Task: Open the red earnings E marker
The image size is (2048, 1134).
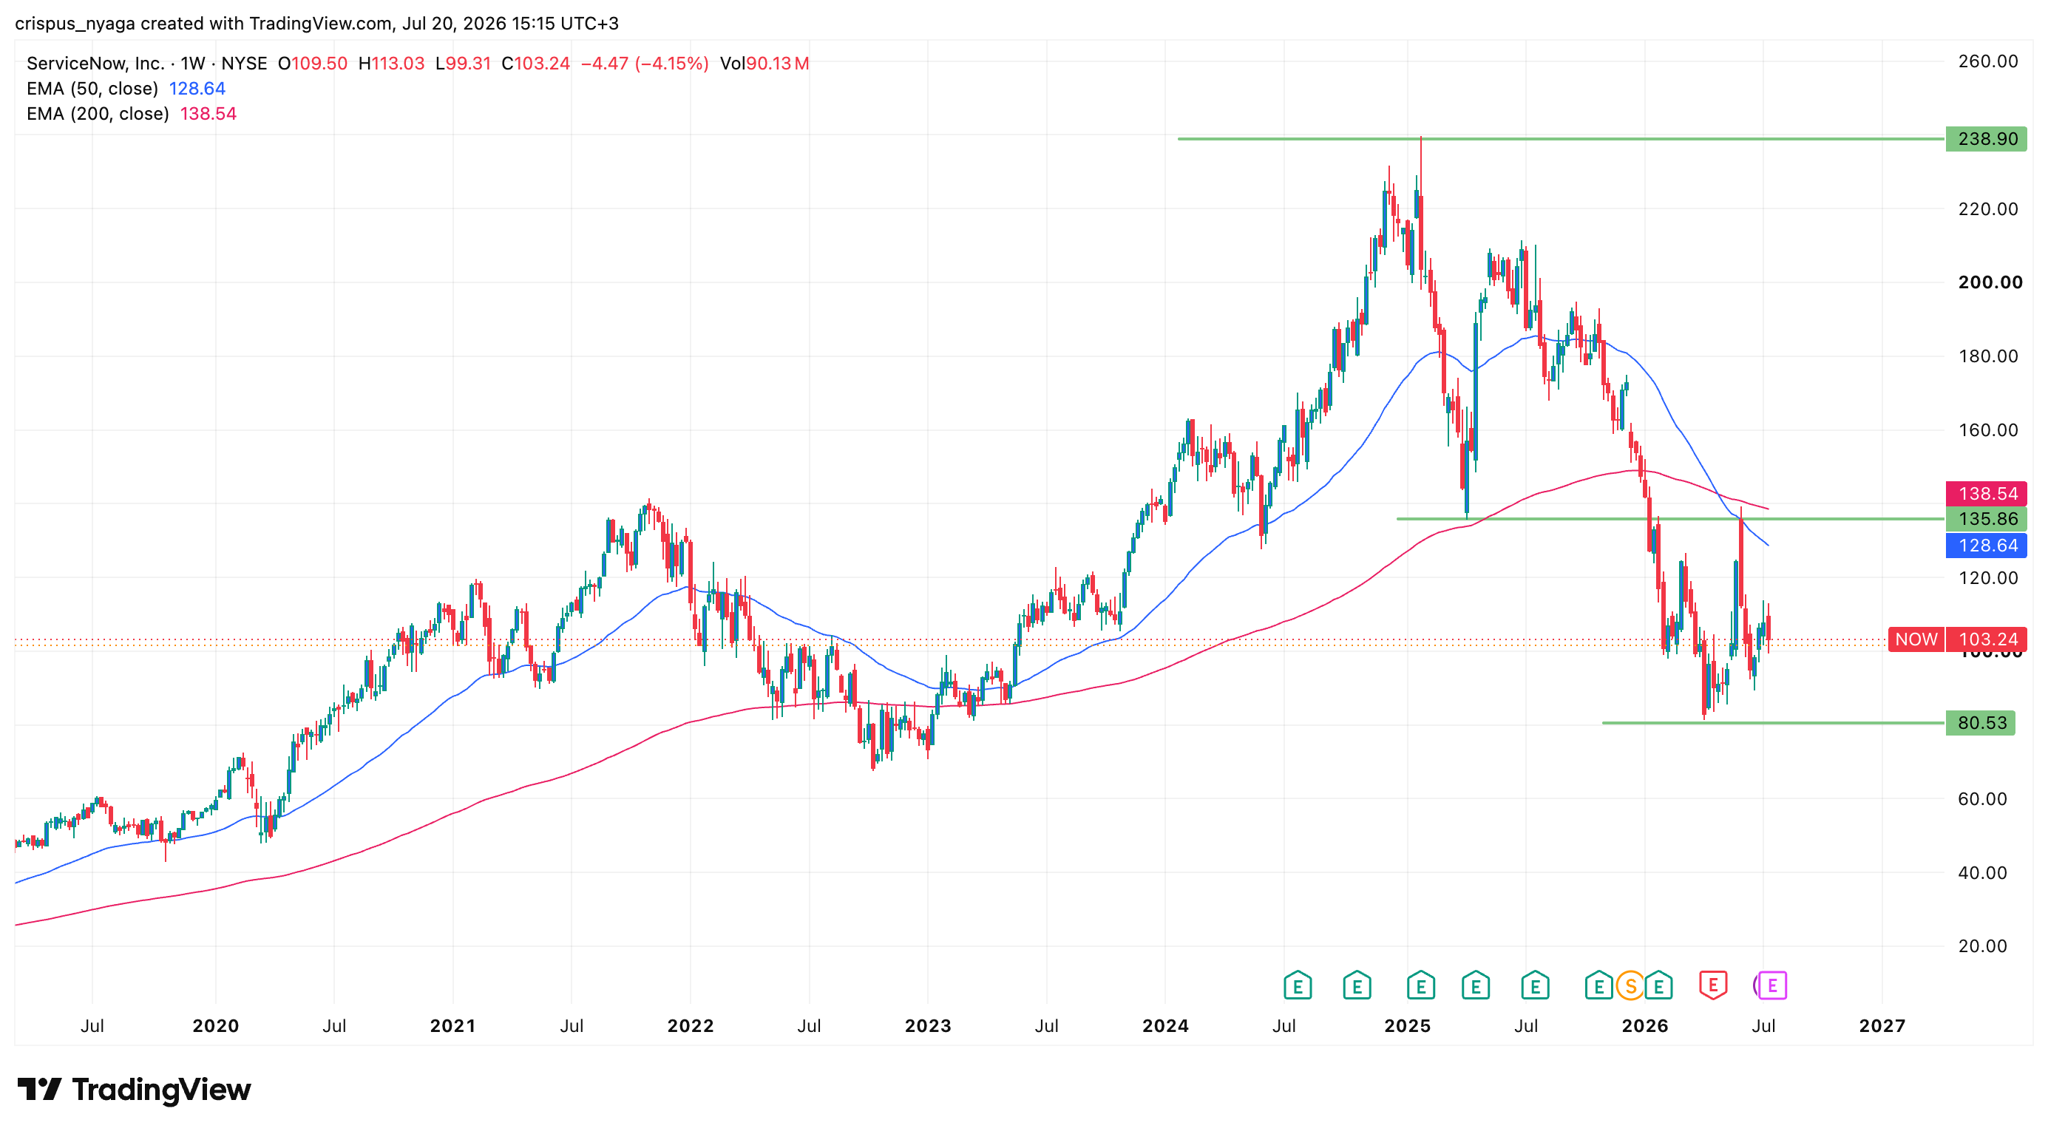Action: (x=1712, y=986)
